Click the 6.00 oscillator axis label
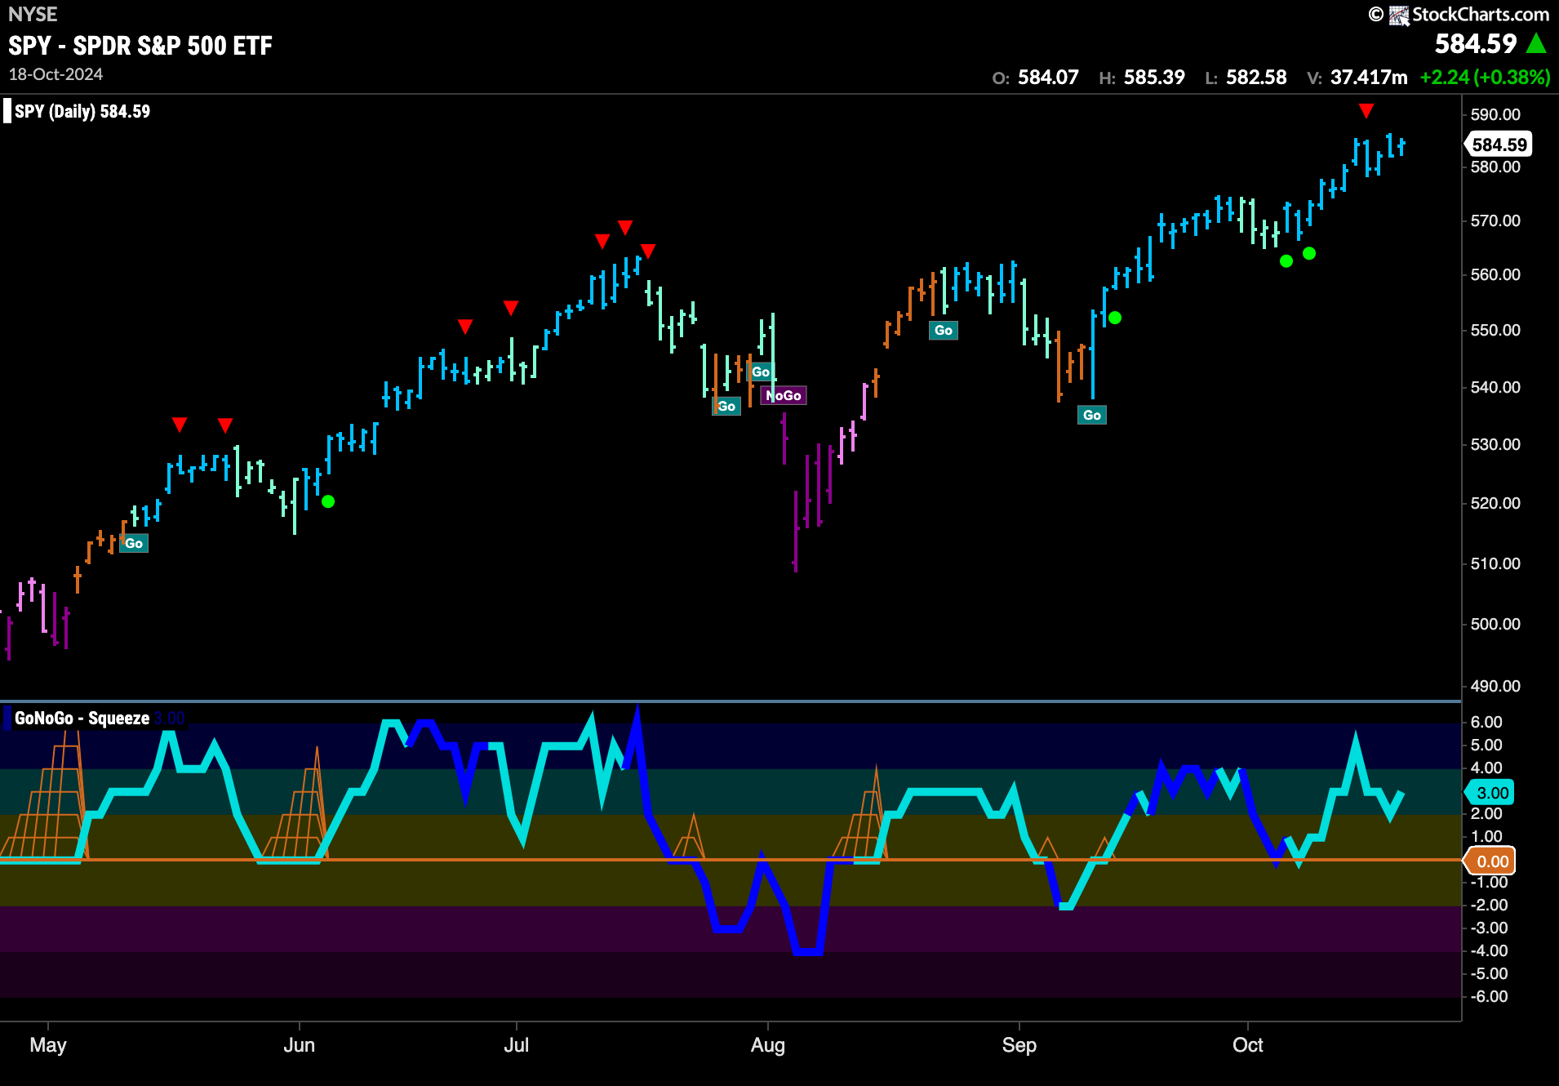The image size is (1559, 1086). 1486,722
